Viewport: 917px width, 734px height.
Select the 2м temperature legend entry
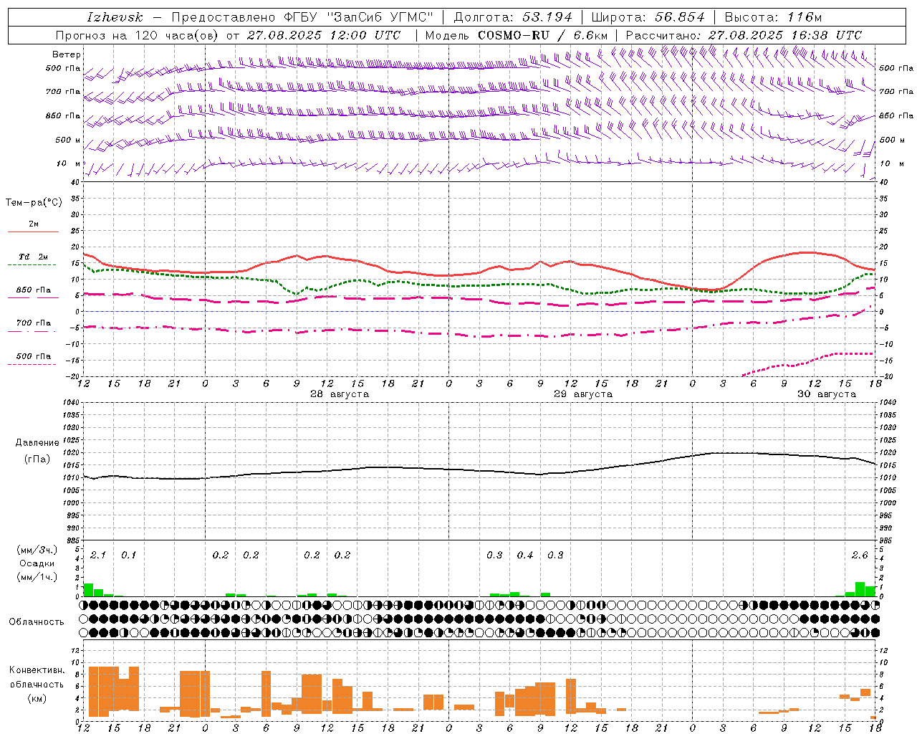point(34,224)
